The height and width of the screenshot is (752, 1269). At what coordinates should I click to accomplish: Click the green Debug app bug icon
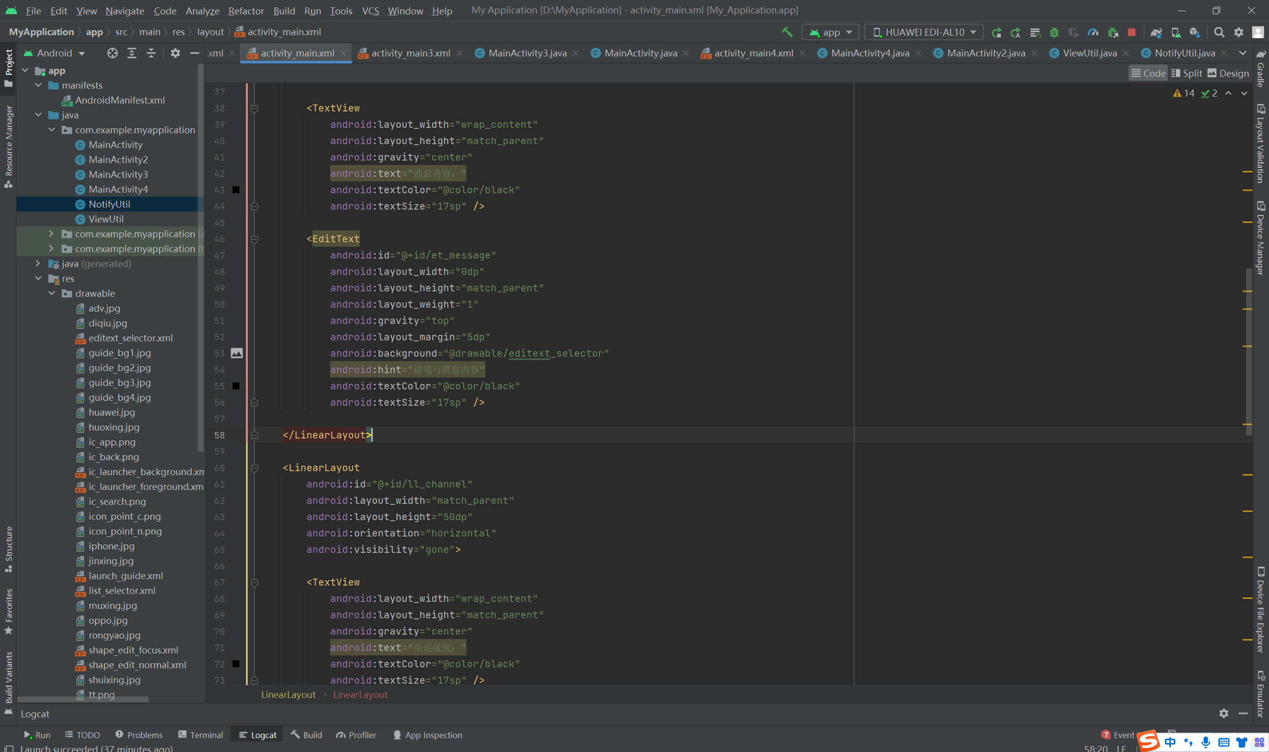tap(1054, 32)
